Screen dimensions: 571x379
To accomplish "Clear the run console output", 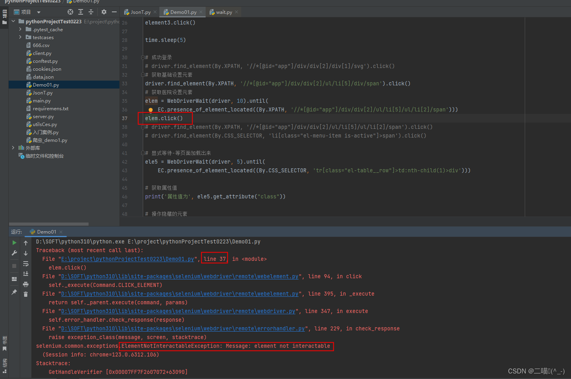I will (x=26, y=294).
